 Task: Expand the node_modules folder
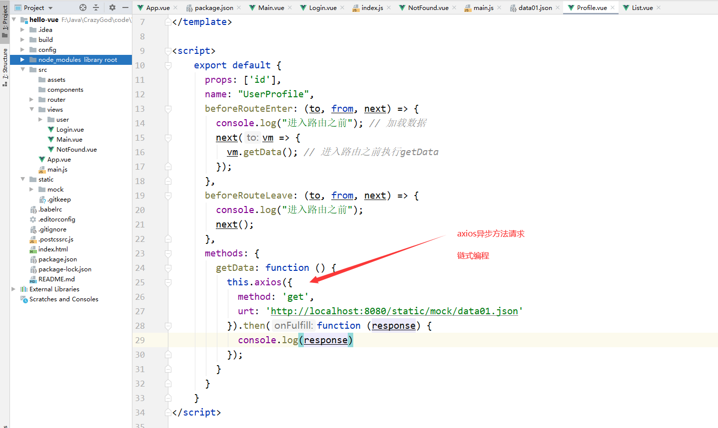[x=22, y=59]
